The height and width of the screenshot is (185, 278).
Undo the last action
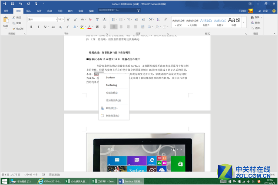20,3
